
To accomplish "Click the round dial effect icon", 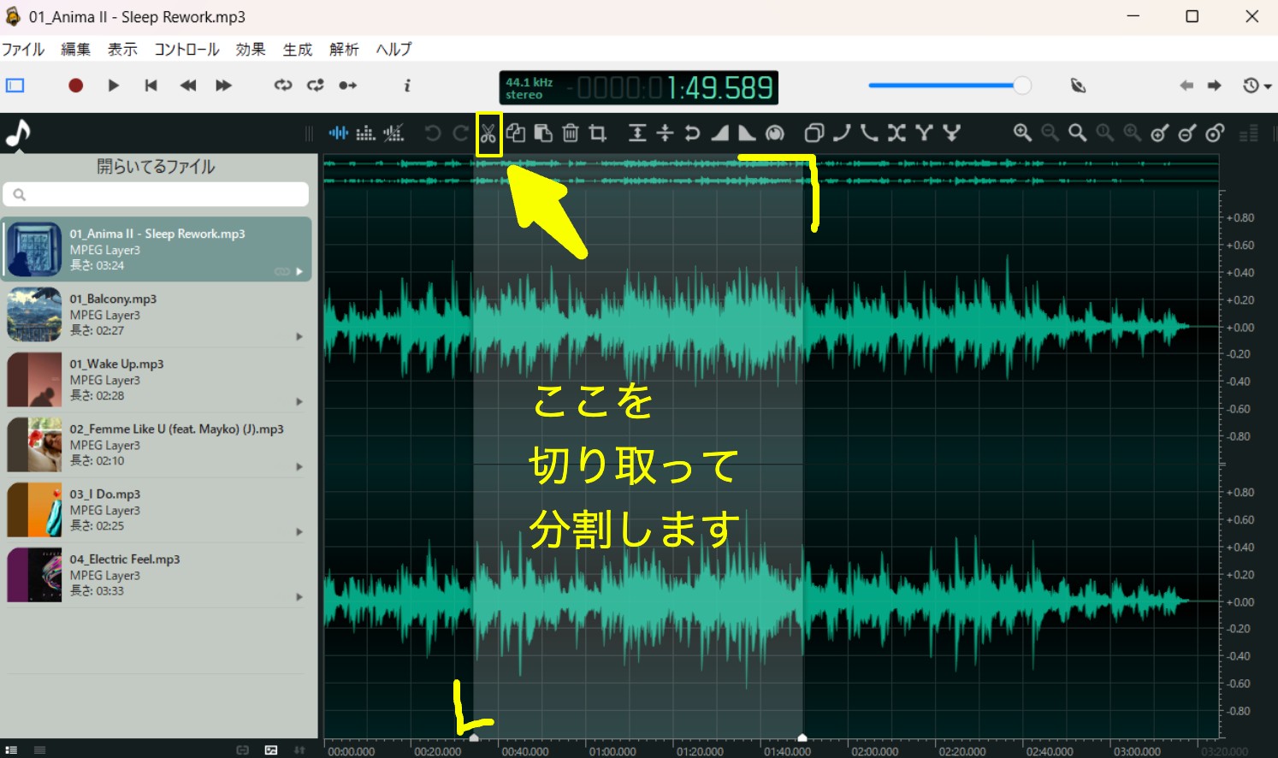I will tap(775, 133).
